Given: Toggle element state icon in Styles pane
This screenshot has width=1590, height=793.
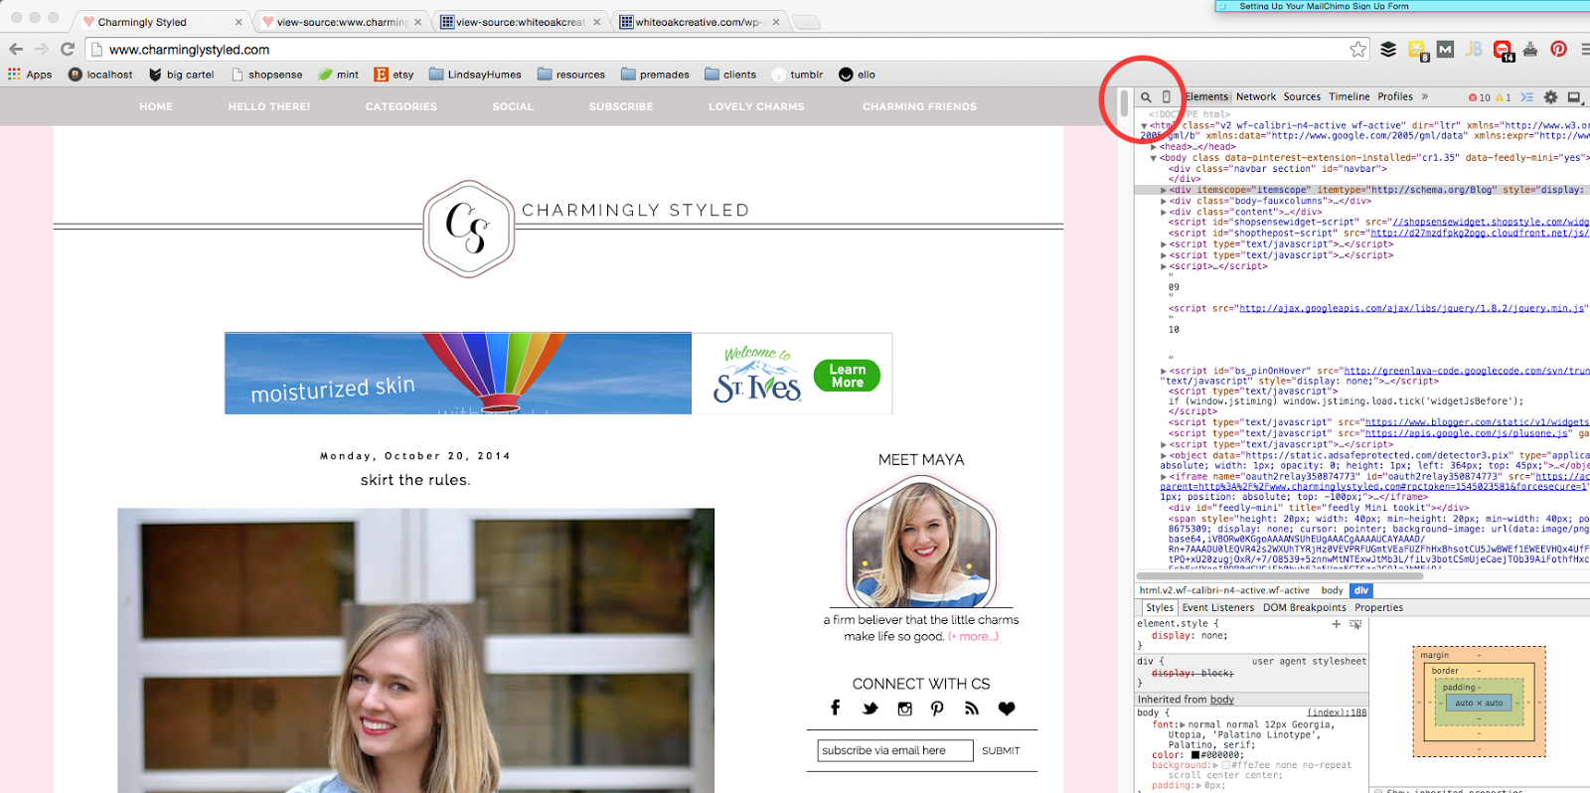Looking at the screenshot, I should click(1355, 624).
